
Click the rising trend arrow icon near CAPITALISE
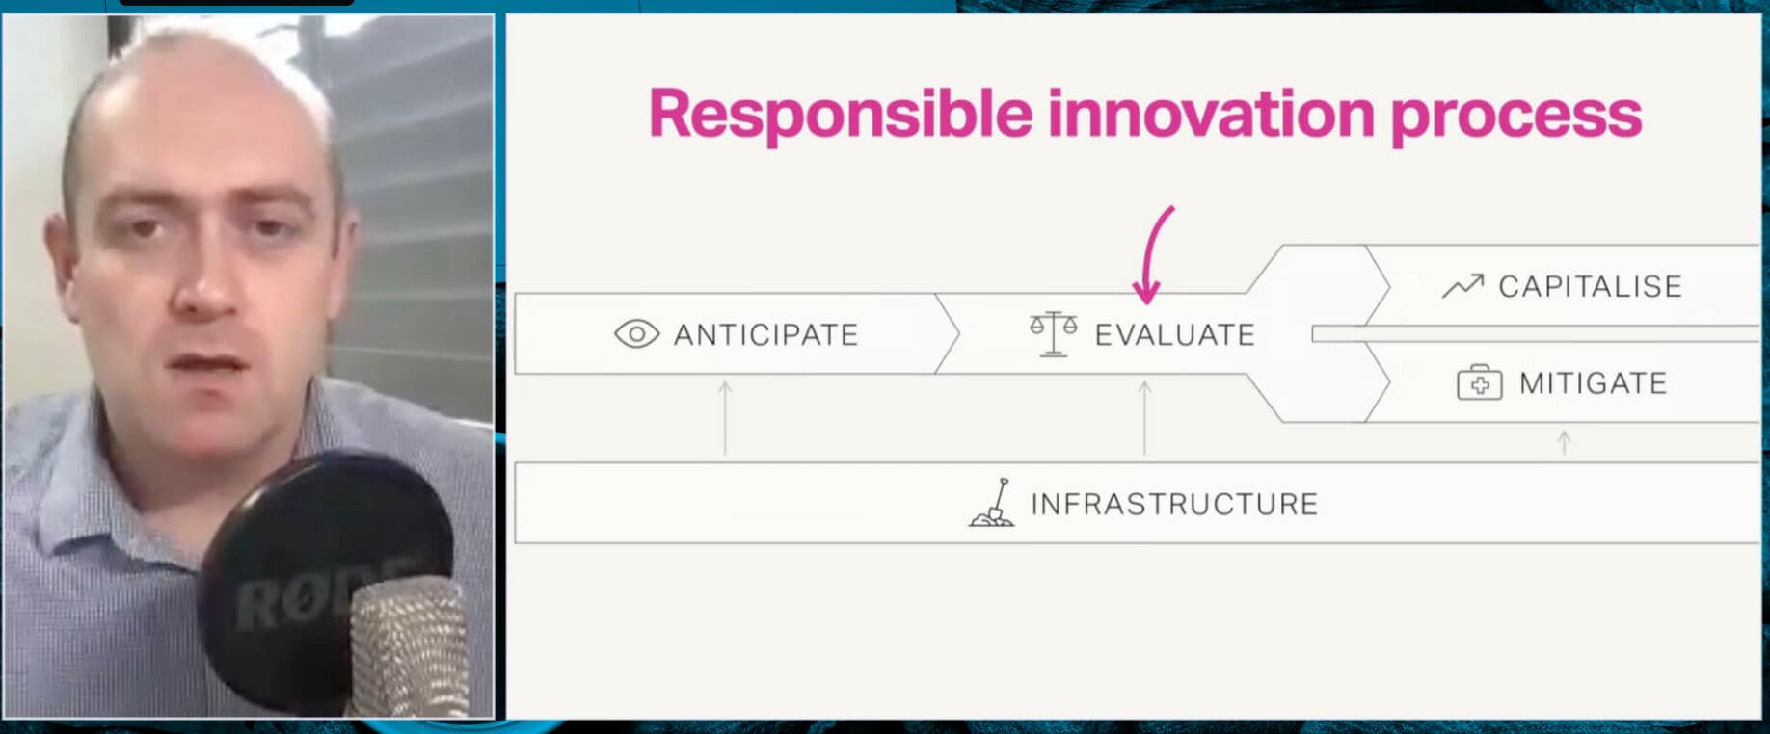[x=1462, y=285]
